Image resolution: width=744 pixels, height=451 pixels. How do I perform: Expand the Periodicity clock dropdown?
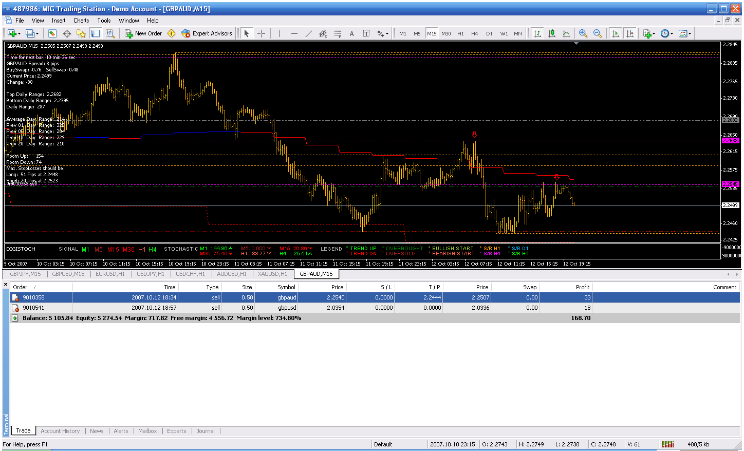tap(672, 34)
